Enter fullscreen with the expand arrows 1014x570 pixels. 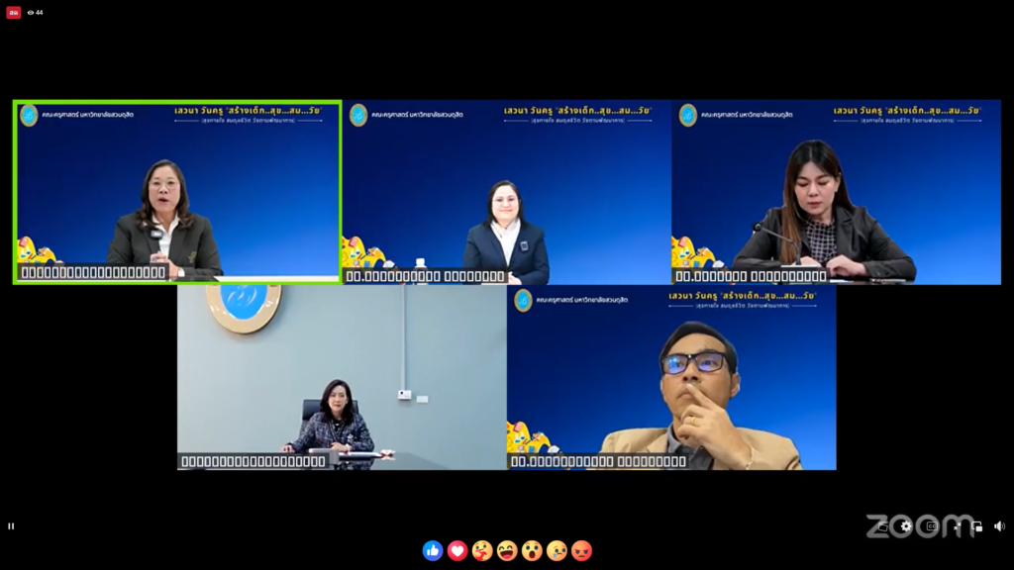pyautogui.click(x=956, y=526)
